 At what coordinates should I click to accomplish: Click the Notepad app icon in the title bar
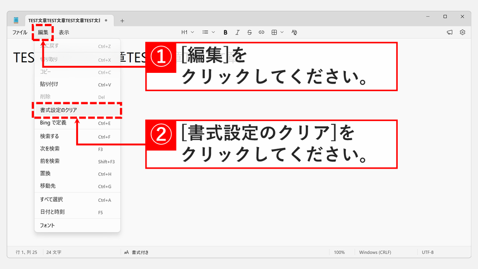pos(16,21)
